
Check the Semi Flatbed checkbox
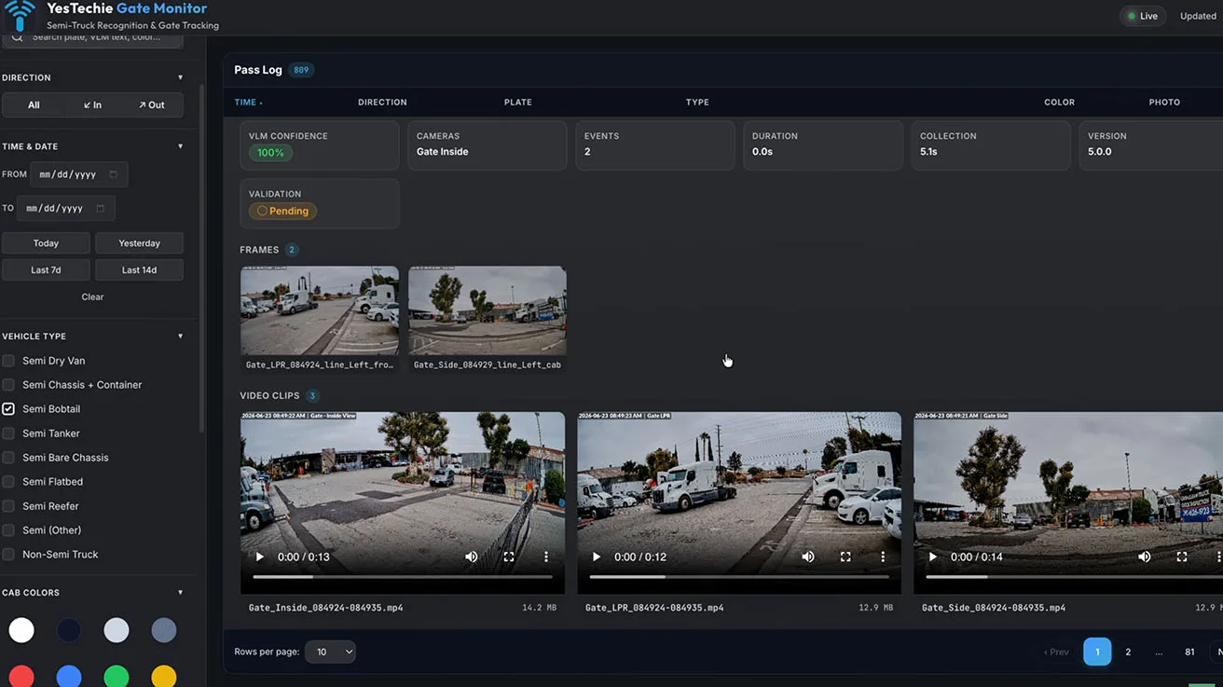click(8, 482)
